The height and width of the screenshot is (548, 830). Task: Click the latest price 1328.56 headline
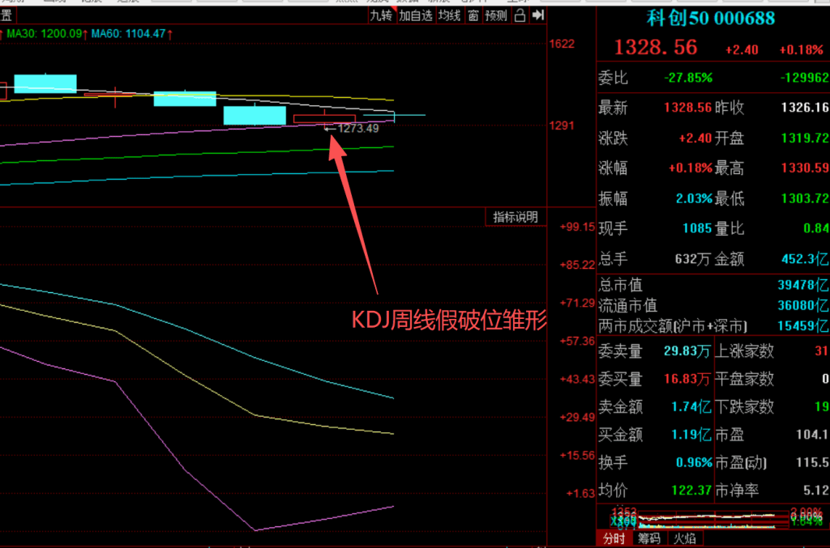[655, 48]
